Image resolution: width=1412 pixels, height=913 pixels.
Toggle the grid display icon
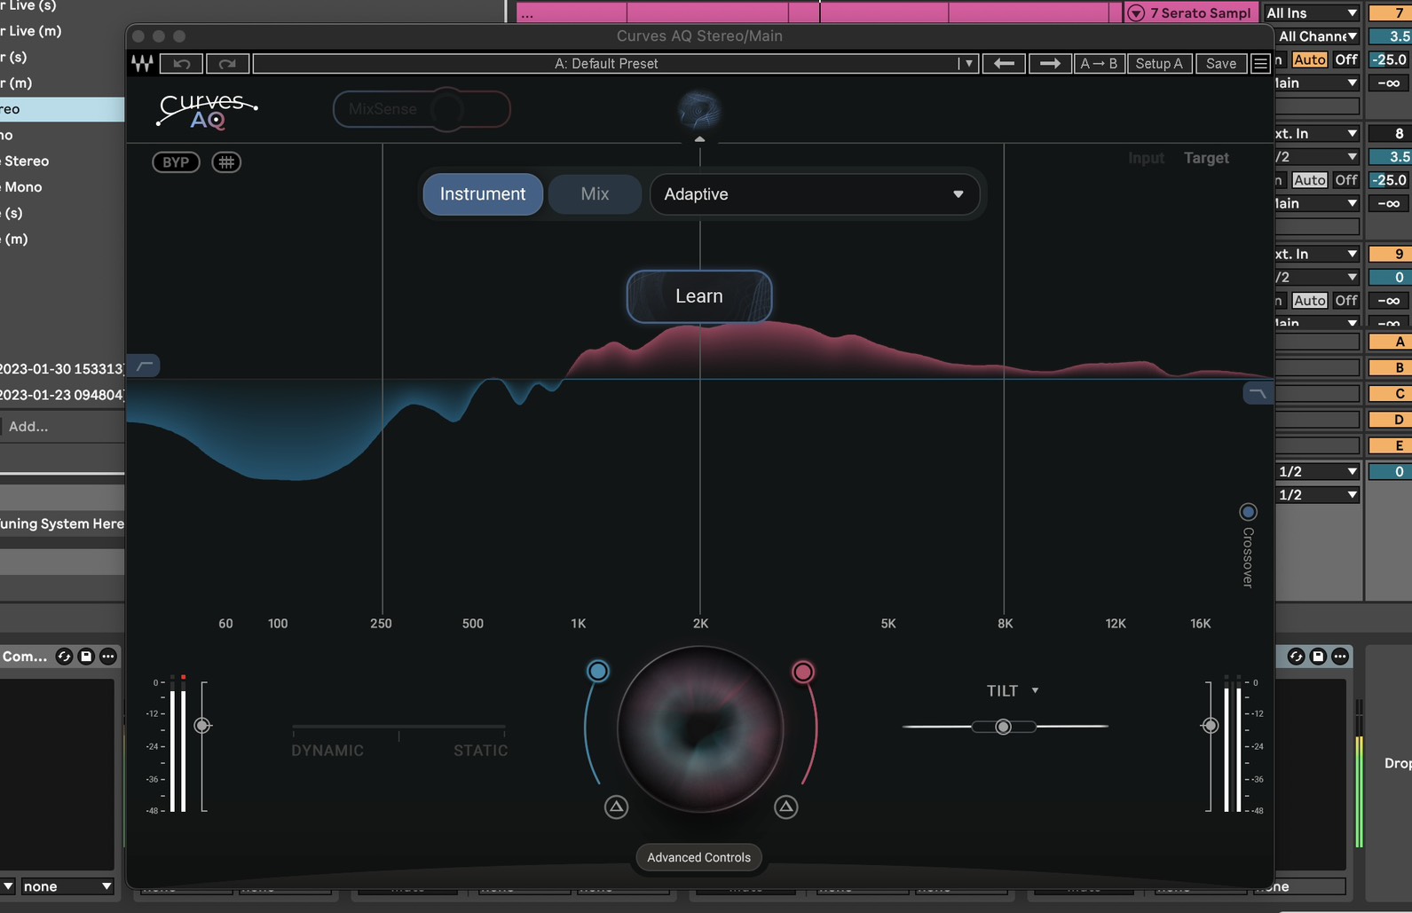pos(226,162)
